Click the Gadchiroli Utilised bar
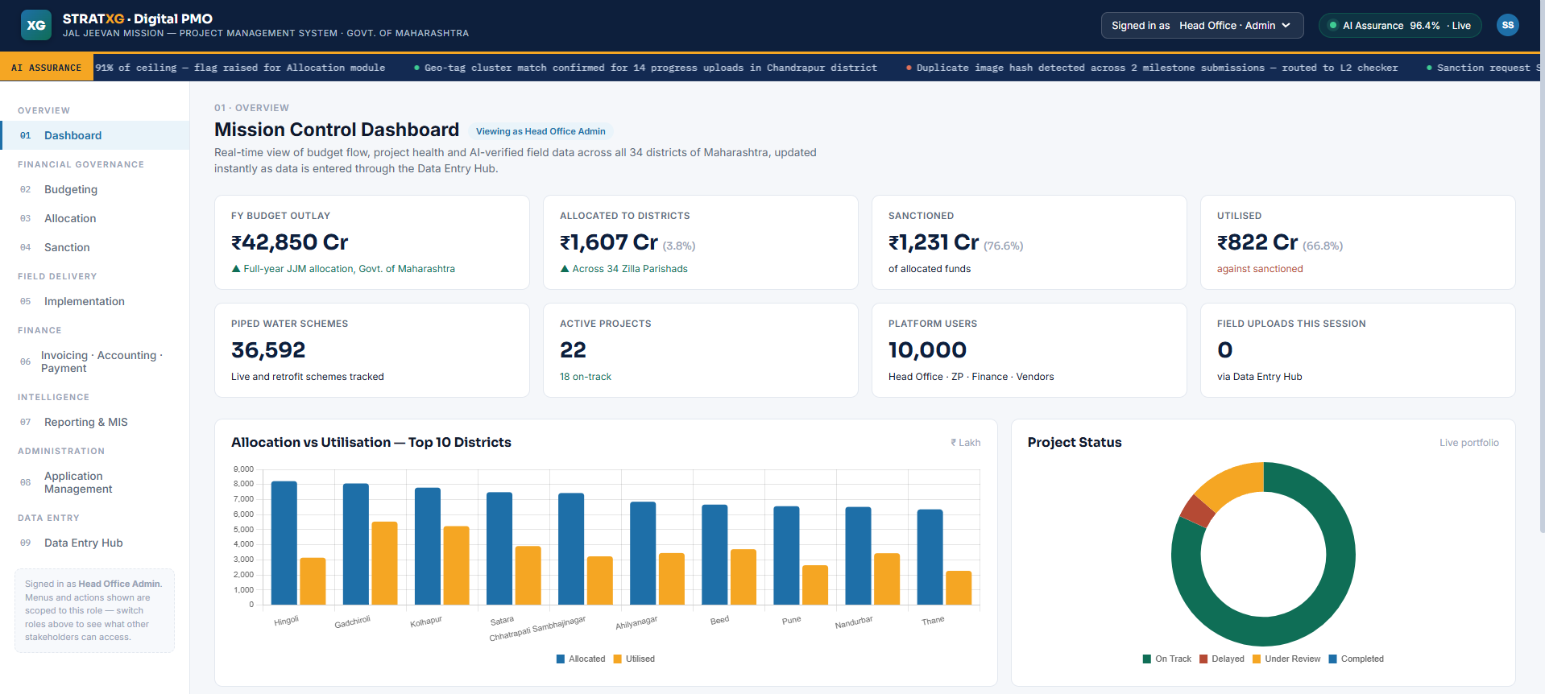This screenshot has width=1545, height=694. tap(384, 563)
